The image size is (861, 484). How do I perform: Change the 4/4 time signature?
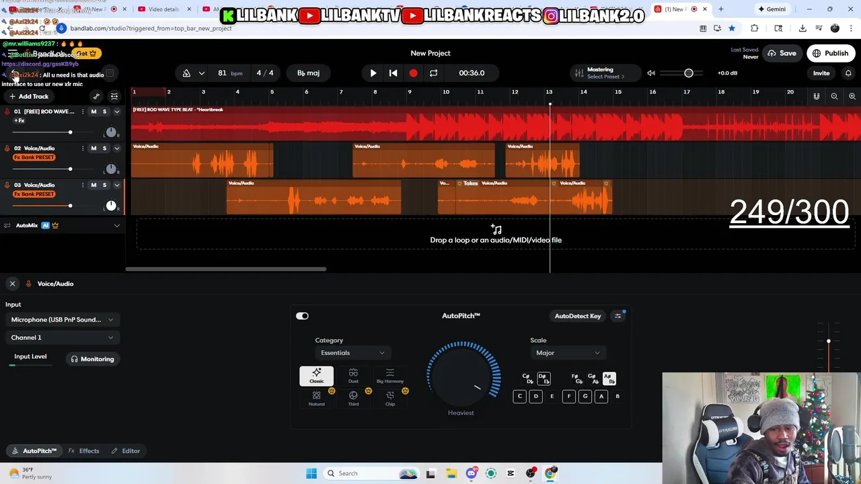point(265,73)
